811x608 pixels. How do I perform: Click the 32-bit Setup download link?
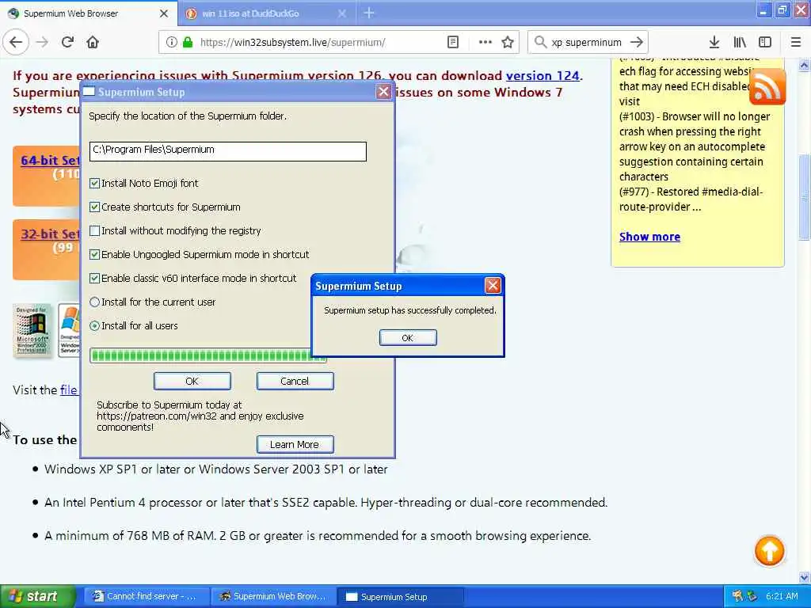pyautogui.click(x=50, y=234)
